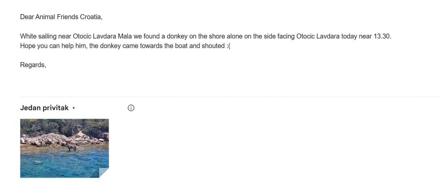Click the time "13.30" in the message
Image resolution: width=441 pixels, height=195 pixels.
click(382, 36)
